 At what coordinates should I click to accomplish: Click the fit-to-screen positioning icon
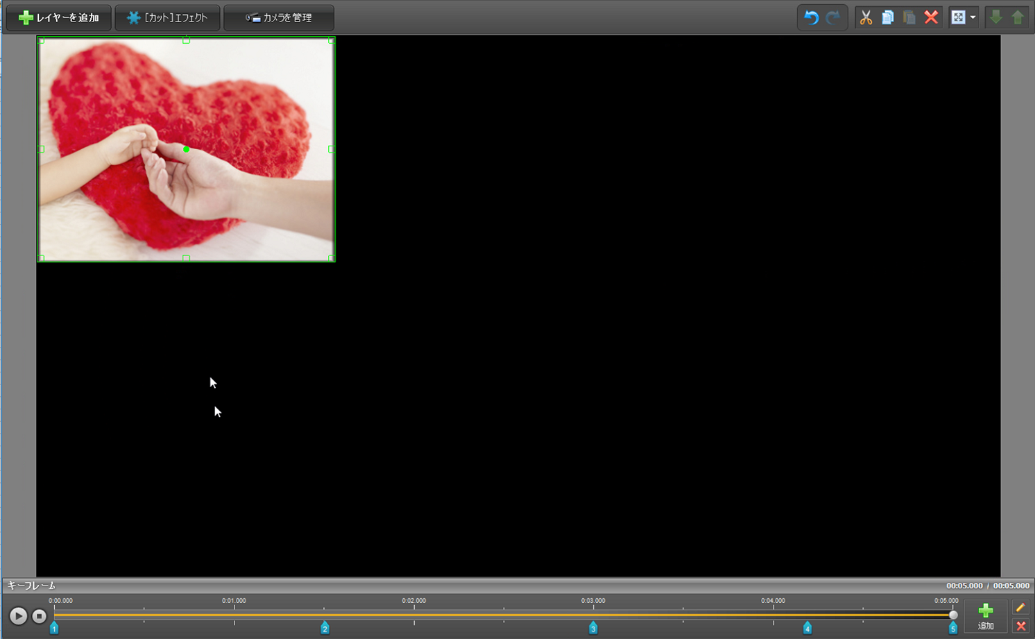[x=958, y=18]
